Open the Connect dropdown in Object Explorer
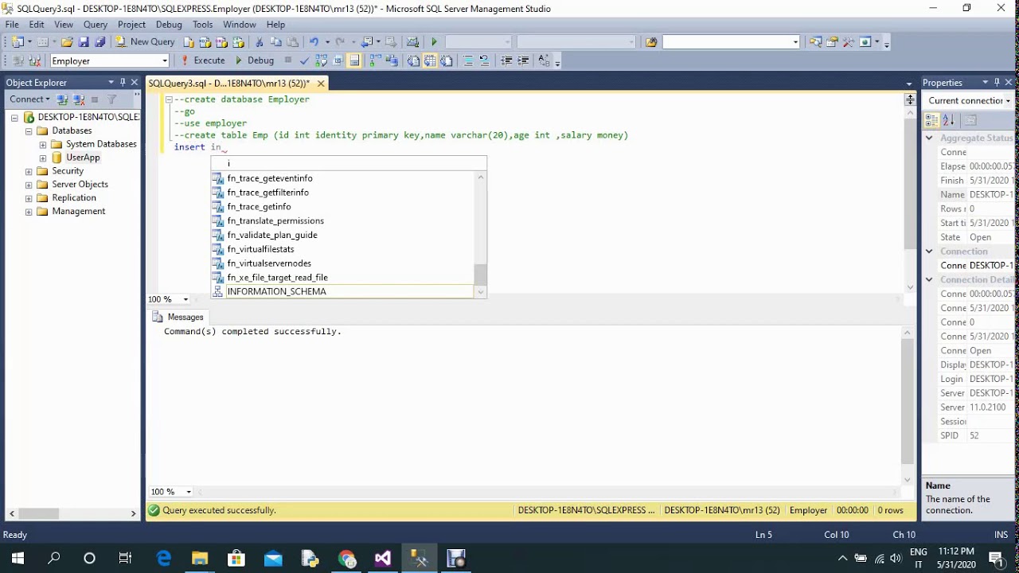Image resolution: width=1019 pixels, height=573 pixels. 29,99
